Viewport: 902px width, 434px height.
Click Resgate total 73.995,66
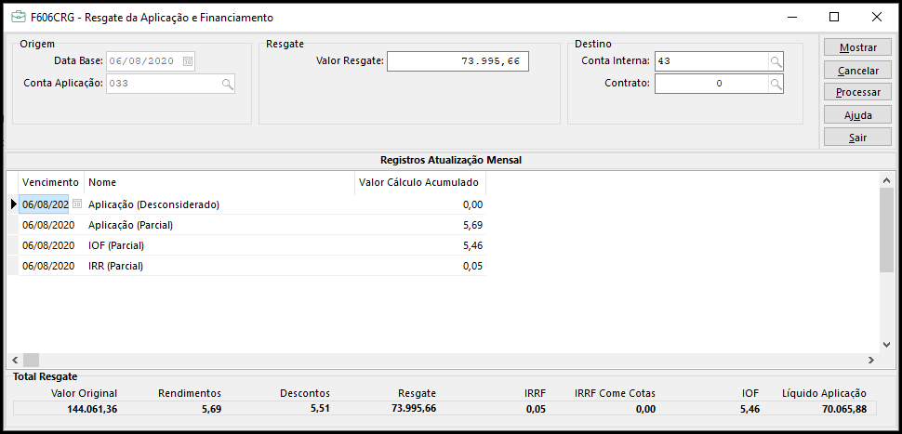412,409
